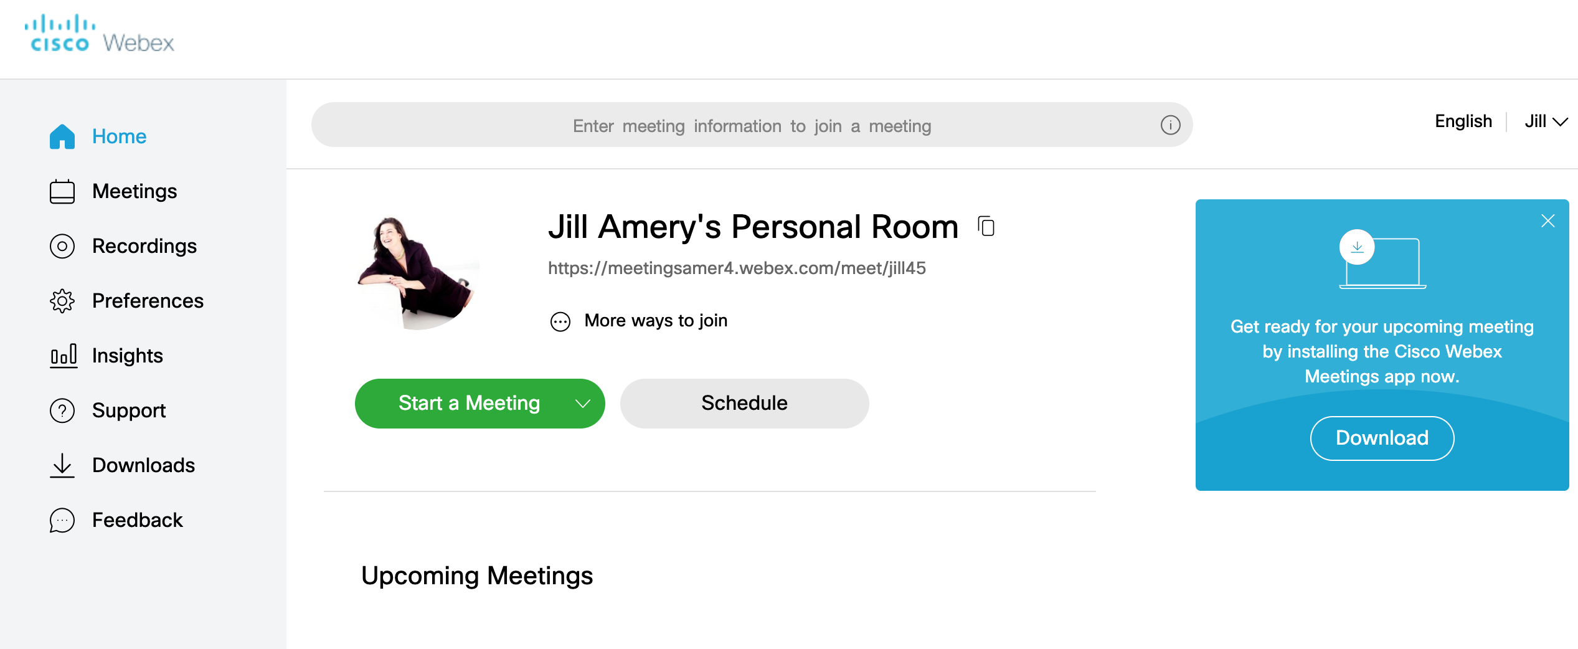This screenshot has width=1578, height=649.
Task: Expand the Start a Meeting dropdown arrow
Action: click(582, 404)
